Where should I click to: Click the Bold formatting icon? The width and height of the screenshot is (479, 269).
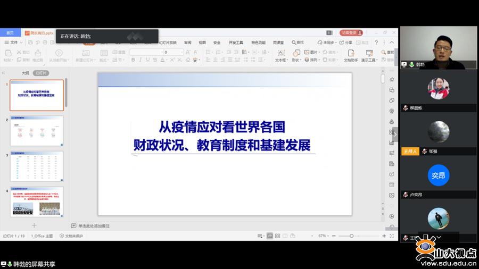133,60
